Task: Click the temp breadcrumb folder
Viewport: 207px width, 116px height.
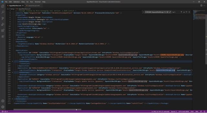Action: click(x=12, y=9)
